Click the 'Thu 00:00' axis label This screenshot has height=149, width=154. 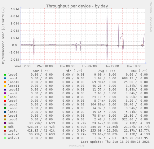click(x=67, y=66)
